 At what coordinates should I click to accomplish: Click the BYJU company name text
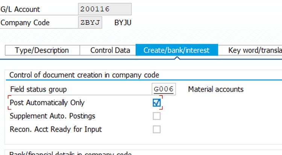tap(123, 22)
